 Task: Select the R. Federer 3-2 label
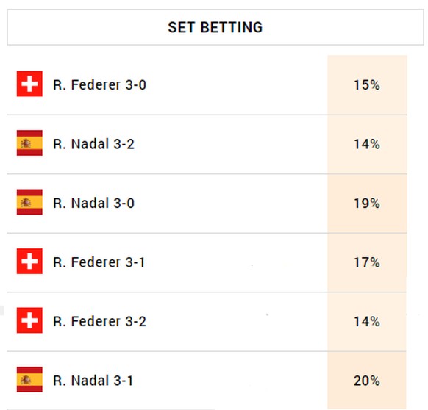pyautogui.click(x=99, y=321)
